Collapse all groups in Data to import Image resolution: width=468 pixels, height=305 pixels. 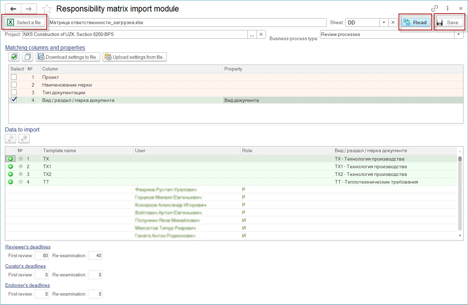pyautogui.click(x=10, y=139)
